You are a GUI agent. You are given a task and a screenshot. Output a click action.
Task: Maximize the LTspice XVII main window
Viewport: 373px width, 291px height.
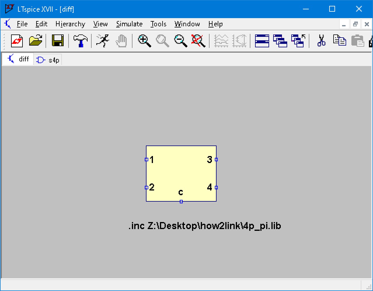(x=332, y=9)
